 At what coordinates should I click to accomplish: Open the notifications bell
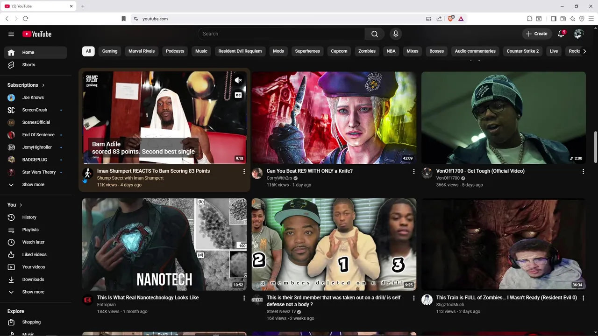(561, 34)
